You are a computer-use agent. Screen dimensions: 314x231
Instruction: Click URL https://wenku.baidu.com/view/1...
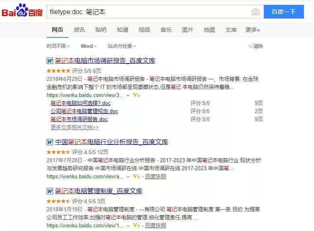click(x=85, y=226)
